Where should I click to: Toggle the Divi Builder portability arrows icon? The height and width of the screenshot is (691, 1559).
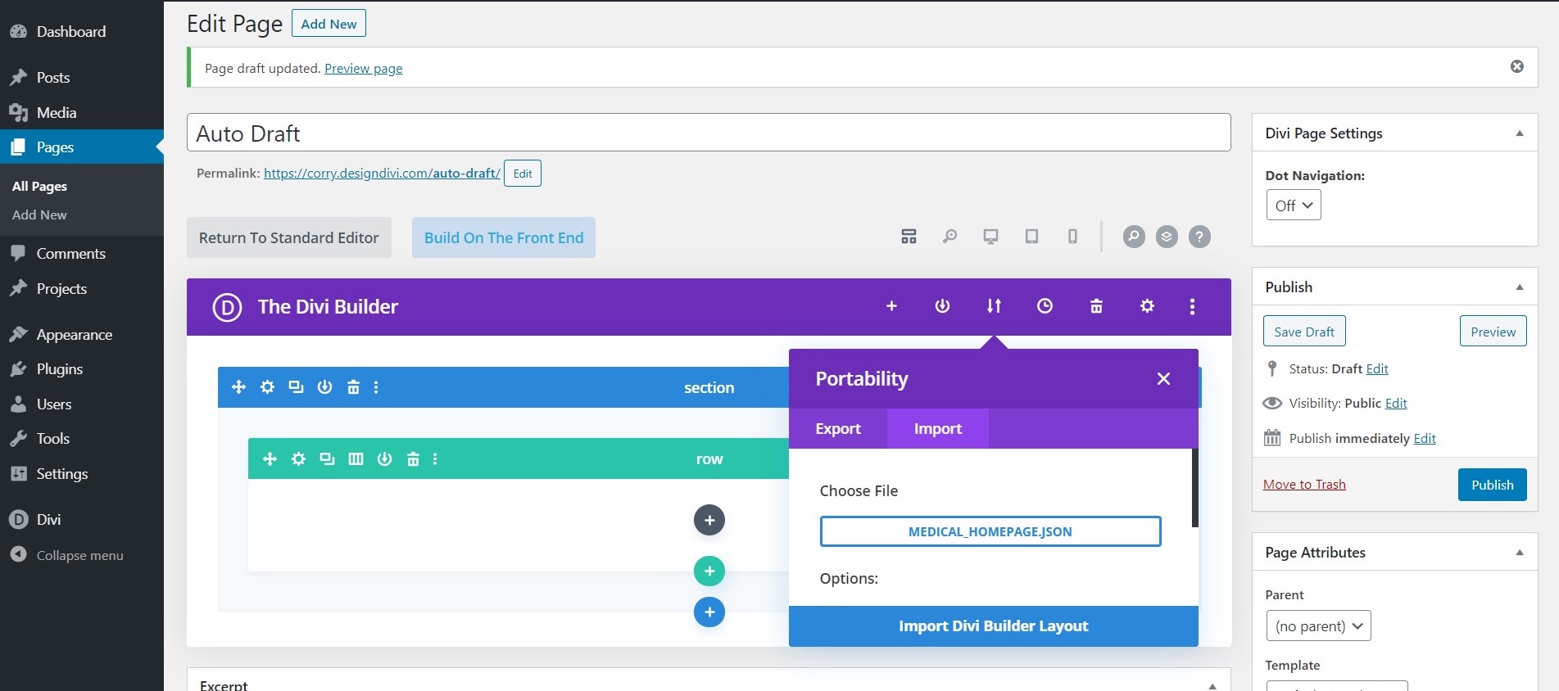click(994, 306)
